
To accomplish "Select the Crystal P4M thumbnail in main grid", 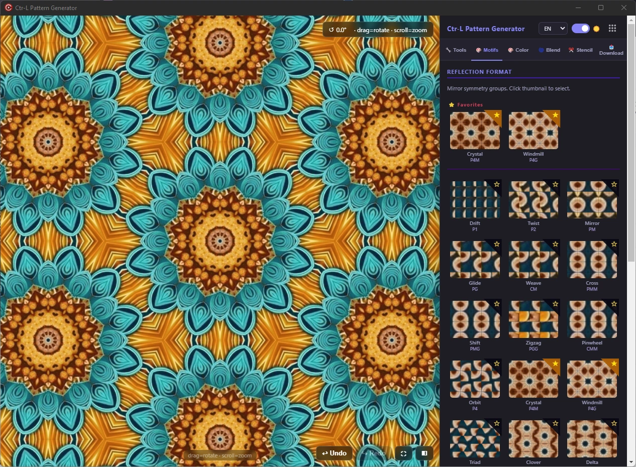I will pyautogui.click(x=534, y=379).
